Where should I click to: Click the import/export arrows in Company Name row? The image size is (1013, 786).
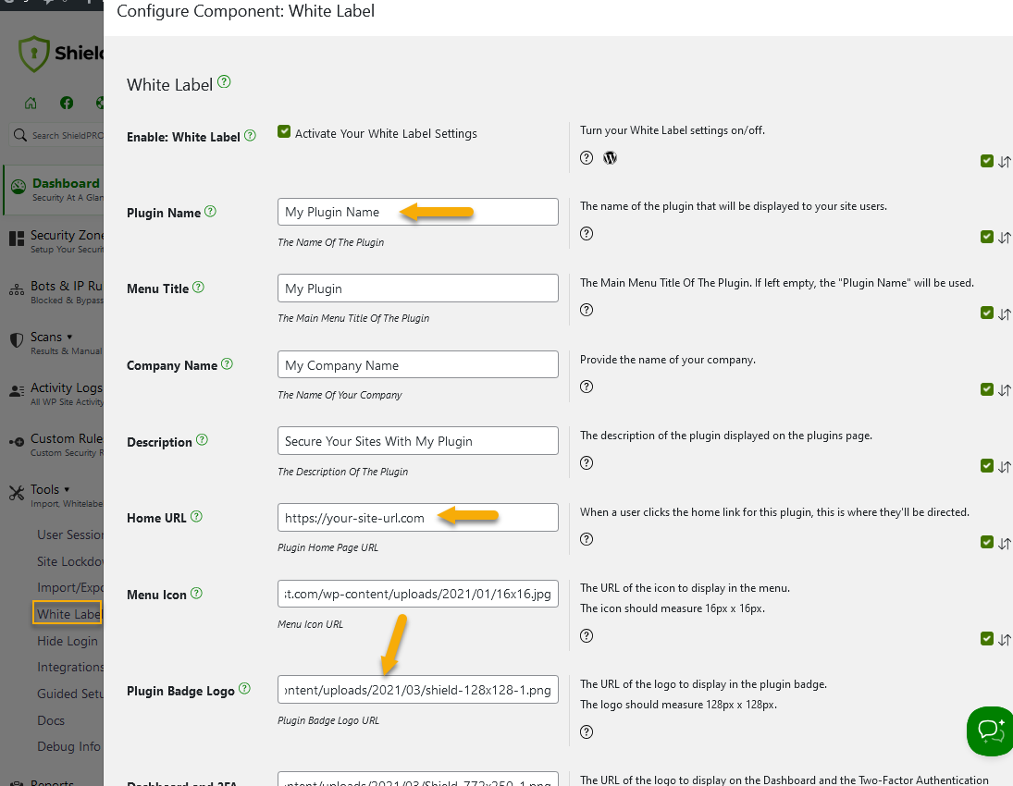tap(1004, 390)
